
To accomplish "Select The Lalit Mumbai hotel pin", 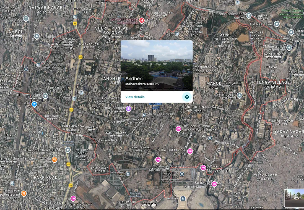I will pos(190,151).
